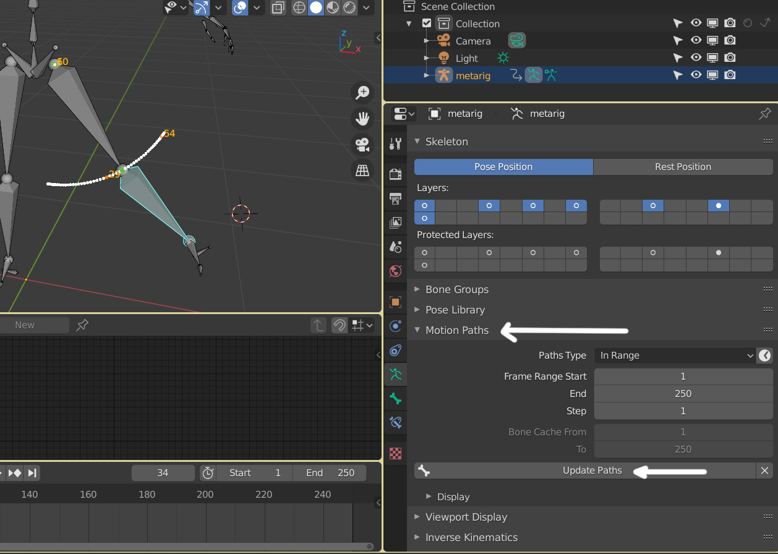Select Pose Position
This screenshot has height=554, width=778.
tap(503, 167)
